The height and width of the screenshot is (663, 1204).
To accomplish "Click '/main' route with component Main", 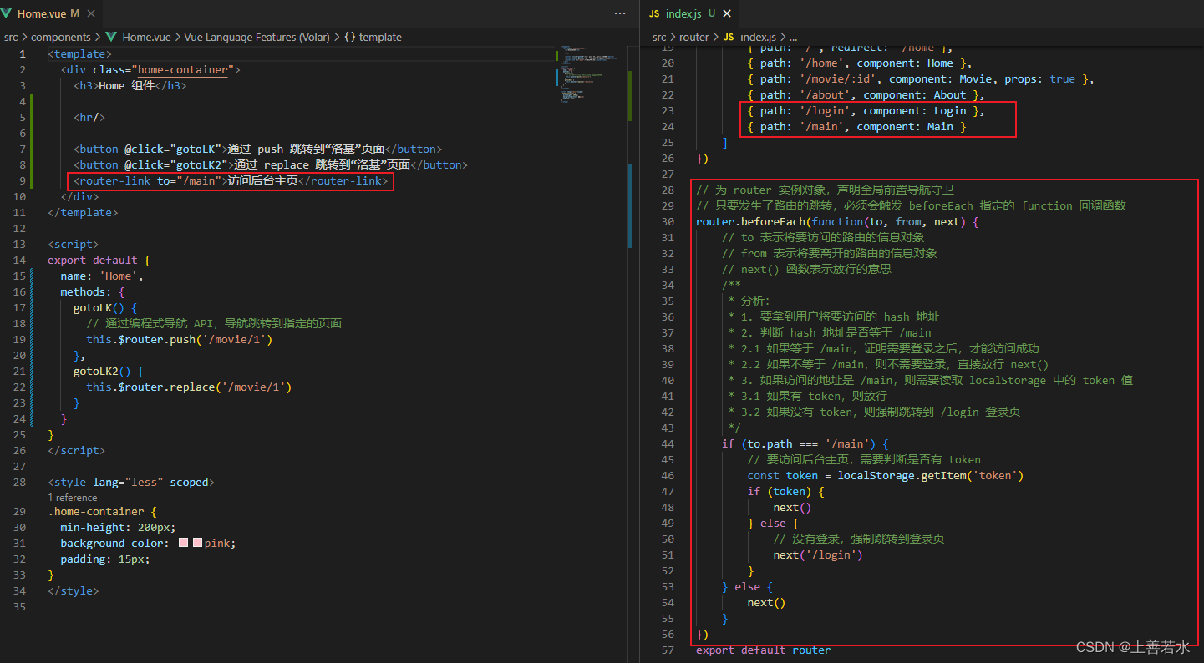I will pos(856,126).
